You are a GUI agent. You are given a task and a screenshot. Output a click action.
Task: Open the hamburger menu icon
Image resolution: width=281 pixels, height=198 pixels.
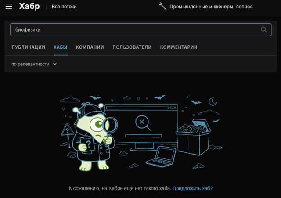(x=9, y=7)
